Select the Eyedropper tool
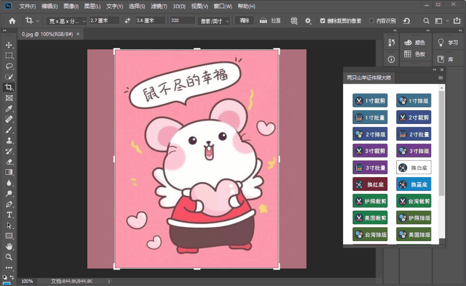 pyautogui.click(x=9, y=108)
